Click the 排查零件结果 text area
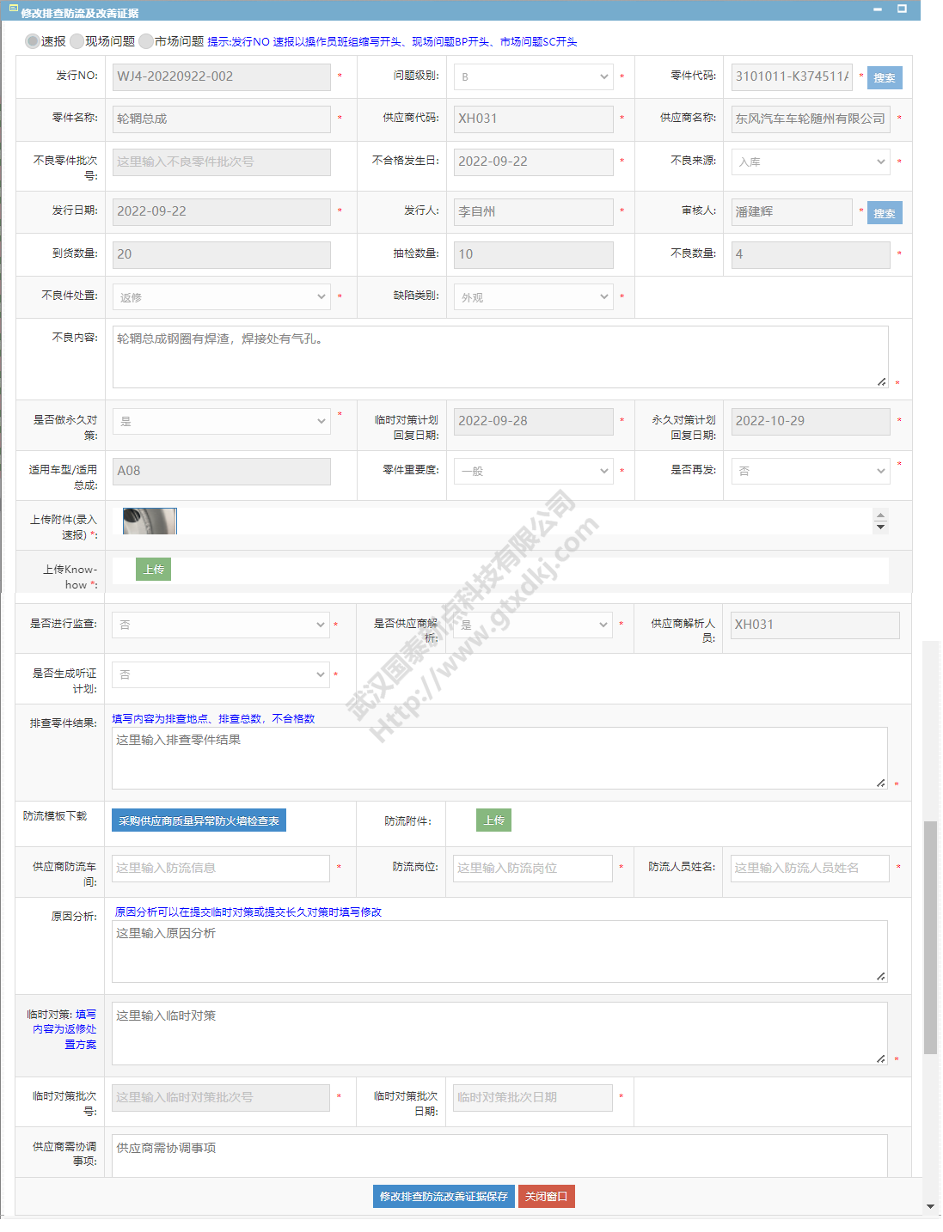The image size is (943, 1232). click(499, 759)
